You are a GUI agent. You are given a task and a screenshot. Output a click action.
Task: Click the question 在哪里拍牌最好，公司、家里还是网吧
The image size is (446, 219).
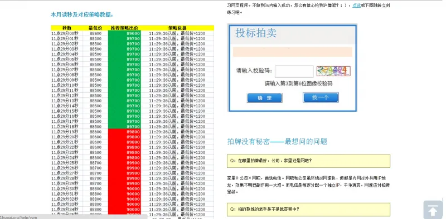click(x=309, y=161)
